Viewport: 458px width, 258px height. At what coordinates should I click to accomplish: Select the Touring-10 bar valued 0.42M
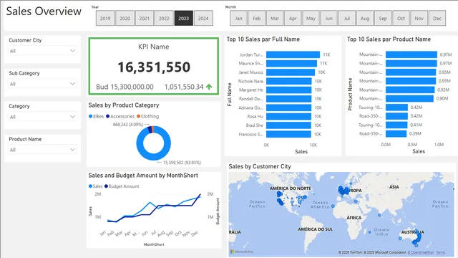pos(396,107)
